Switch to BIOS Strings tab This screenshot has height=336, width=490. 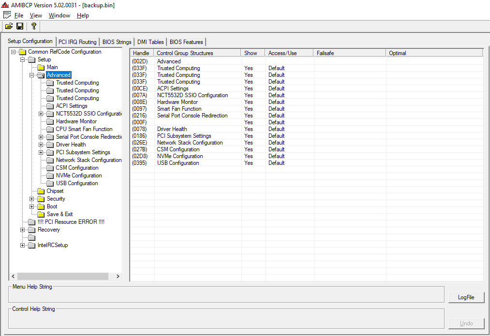(117, 42)
